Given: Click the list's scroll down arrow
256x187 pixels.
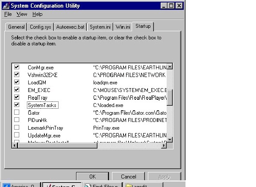Looking at the screenshot, I should (170, 140).
